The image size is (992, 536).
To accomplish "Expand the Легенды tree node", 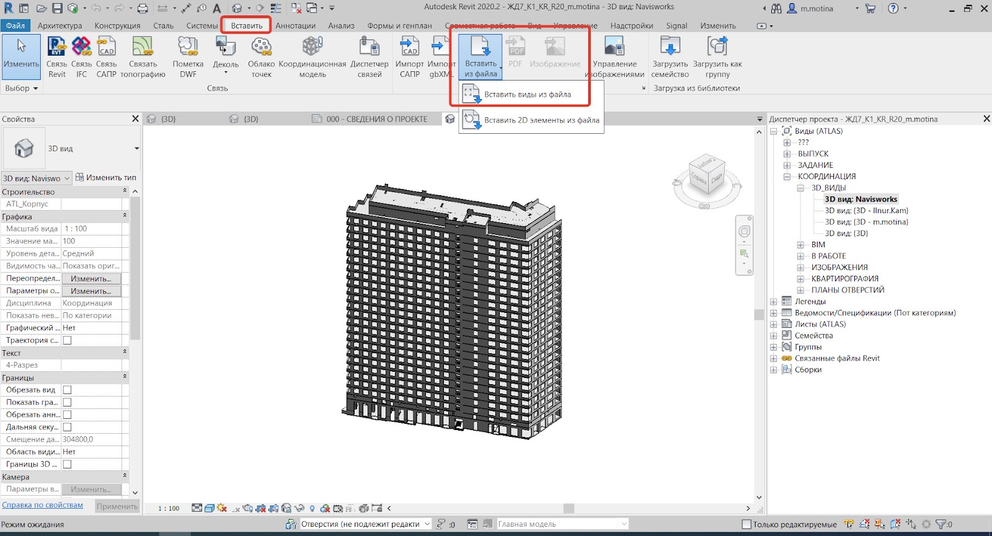I will pyautogui.click(x=773, y=302).
